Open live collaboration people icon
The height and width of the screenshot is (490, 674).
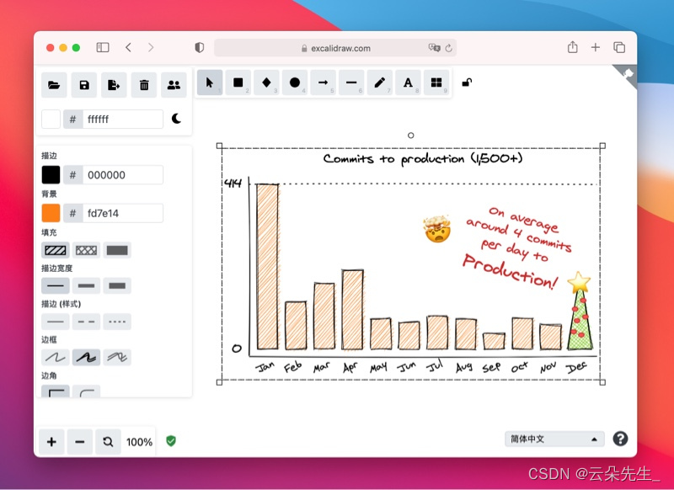pos(174,85)
